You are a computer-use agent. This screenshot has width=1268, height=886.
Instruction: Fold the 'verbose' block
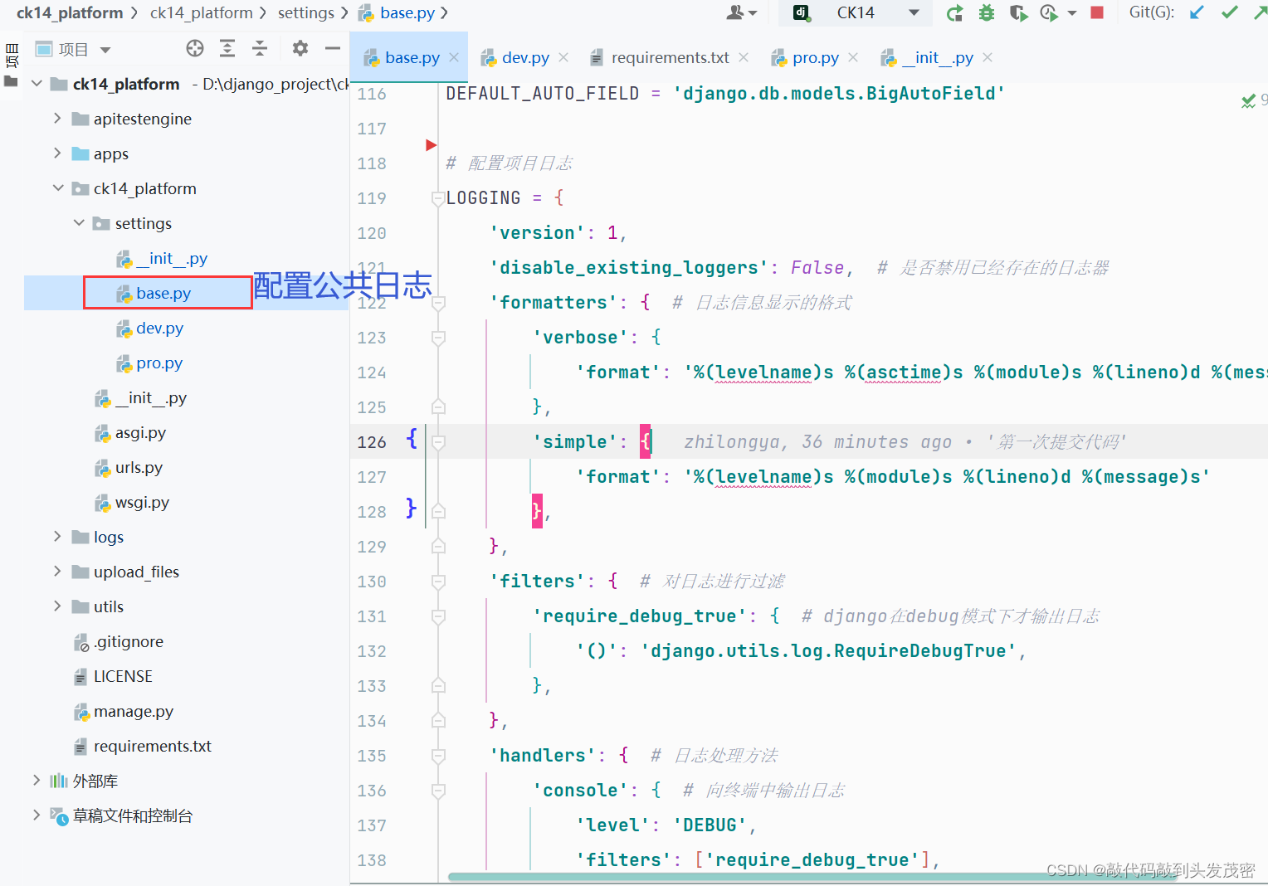coord(438,338)
